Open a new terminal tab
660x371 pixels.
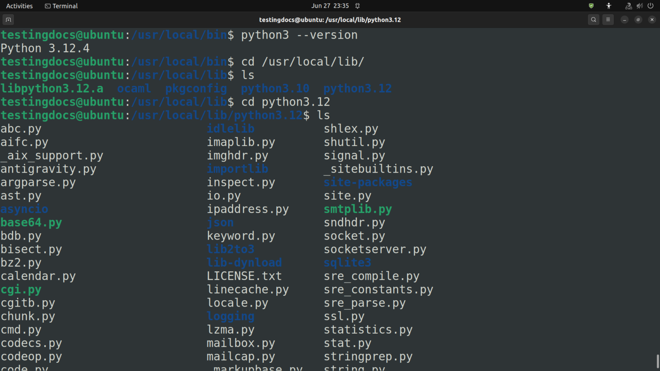point(8,19)
